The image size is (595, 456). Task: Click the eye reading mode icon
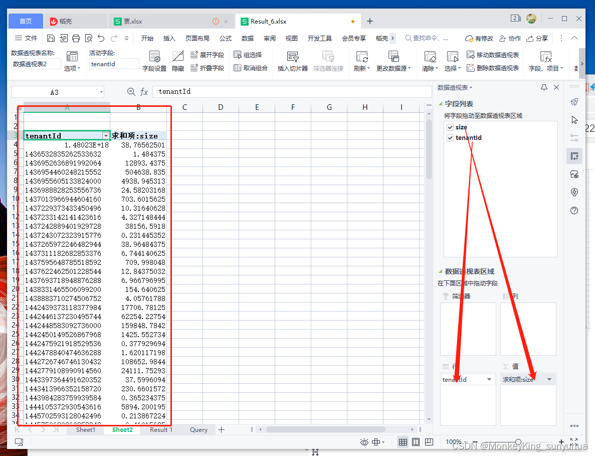[364, 442]
